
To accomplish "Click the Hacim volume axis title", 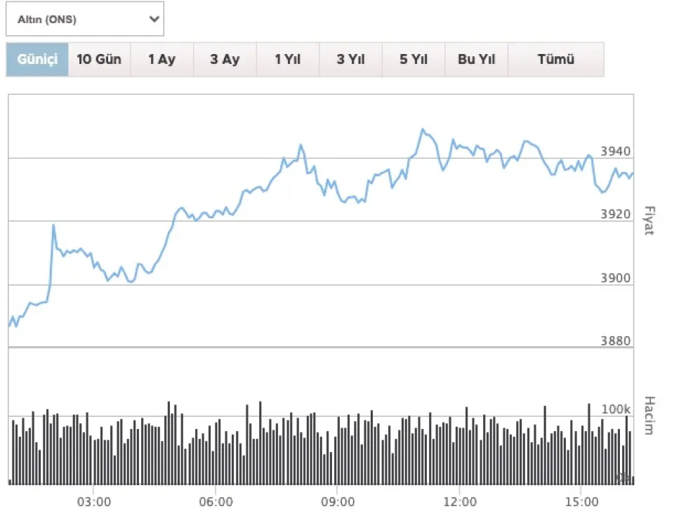I will point(648,416).
